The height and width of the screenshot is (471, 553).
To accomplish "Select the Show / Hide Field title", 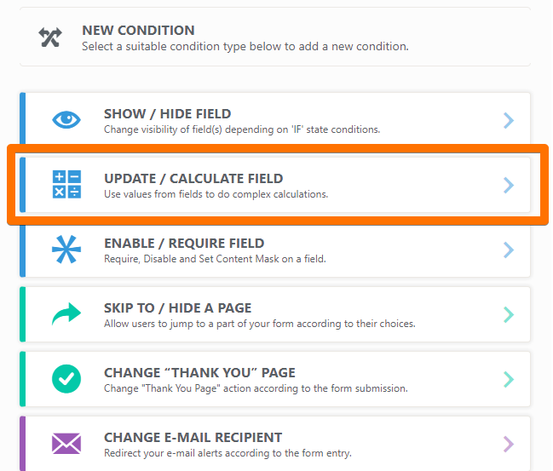I will [x=167, y=114].
